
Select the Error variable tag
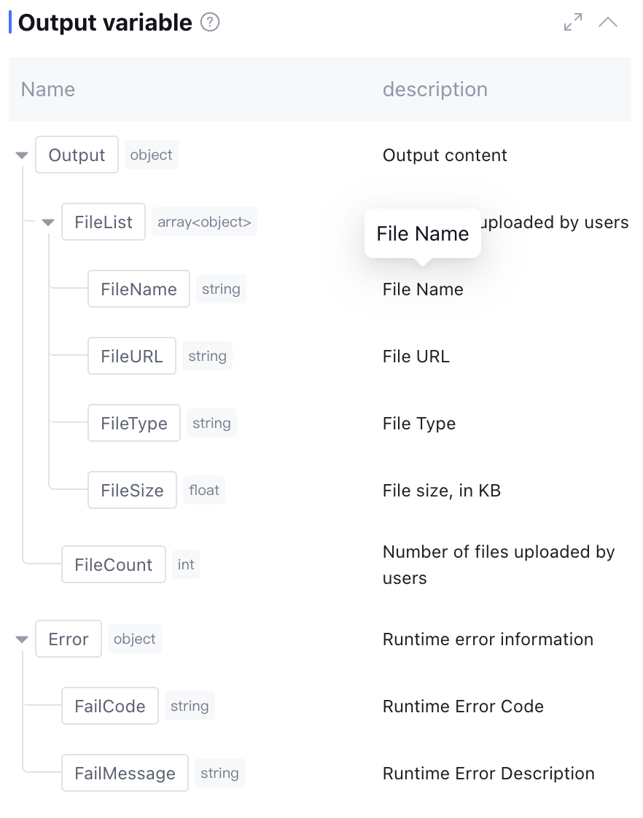pos(69,639)
